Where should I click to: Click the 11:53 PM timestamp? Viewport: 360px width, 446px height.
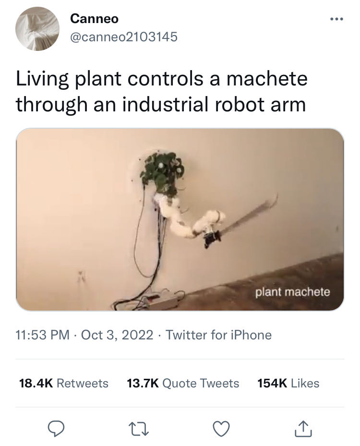(x=42, y=335)
